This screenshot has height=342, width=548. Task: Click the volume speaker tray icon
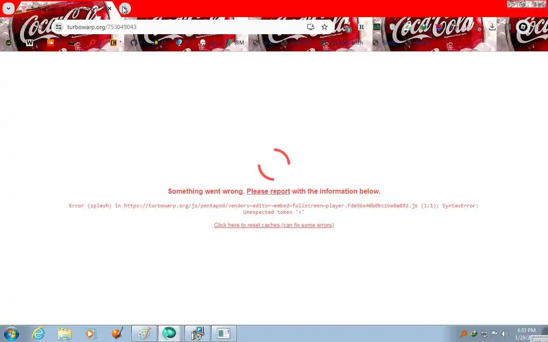pos(505,334)
